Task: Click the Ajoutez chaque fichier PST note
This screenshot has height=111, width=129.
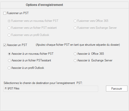Action: pos(78,45)
